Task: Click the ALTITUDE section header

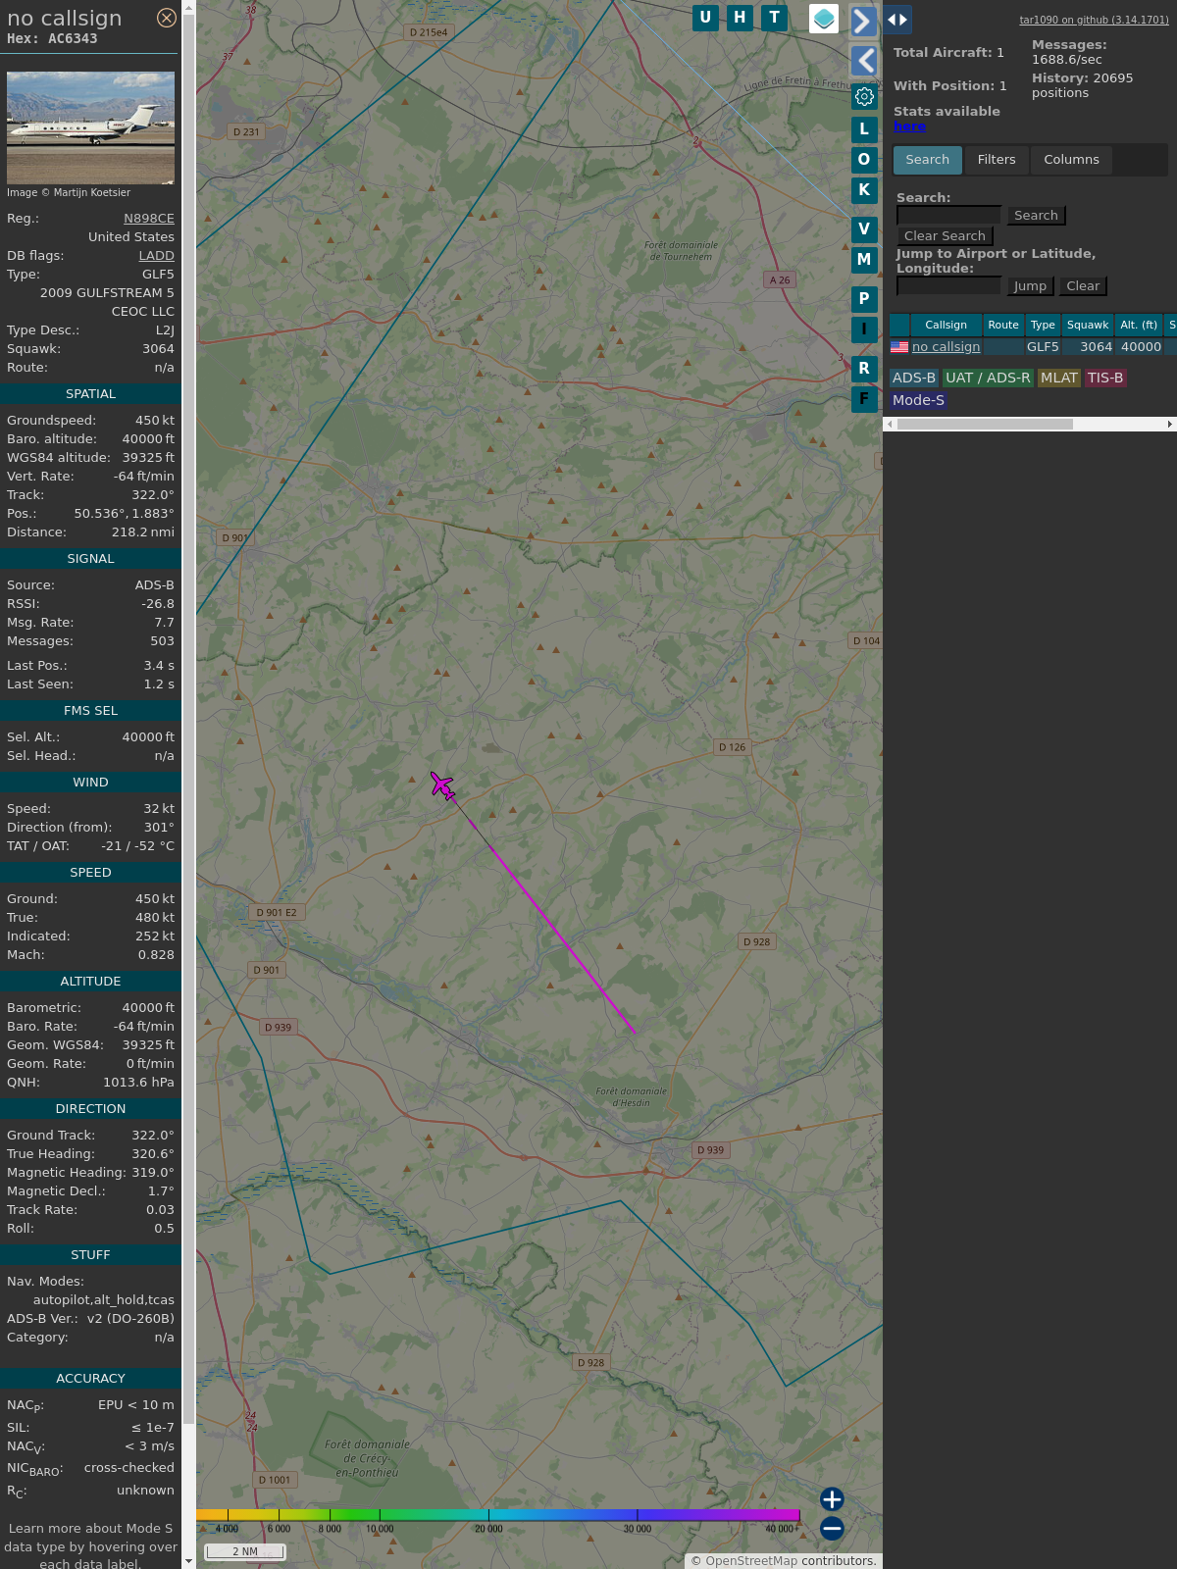Action: pyautogui.click(x=90, y=982)
